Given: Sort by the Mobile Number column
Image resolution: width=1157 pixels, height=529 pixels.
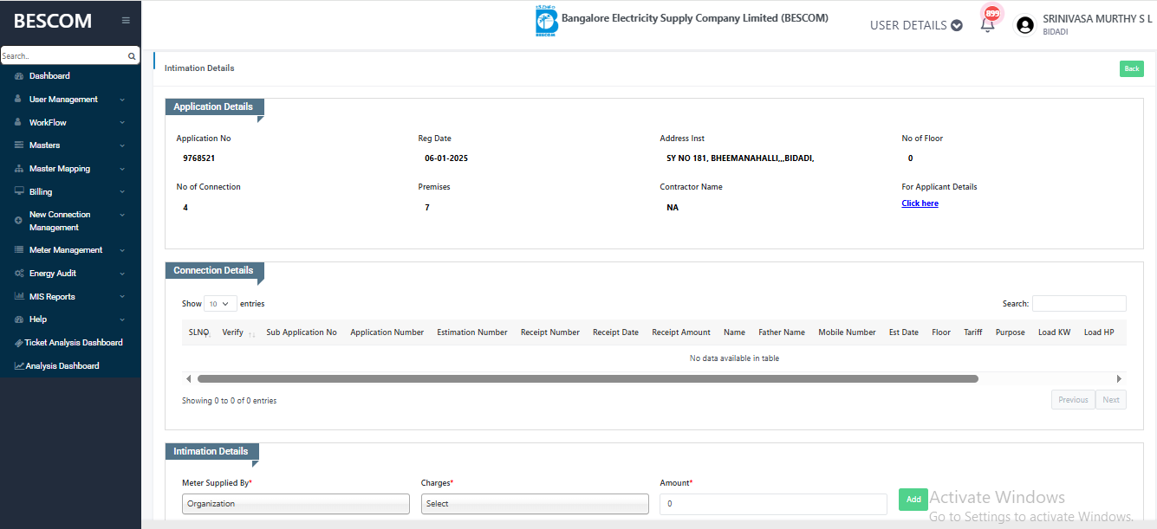Looking at the screenshot, I should point(847,332).
